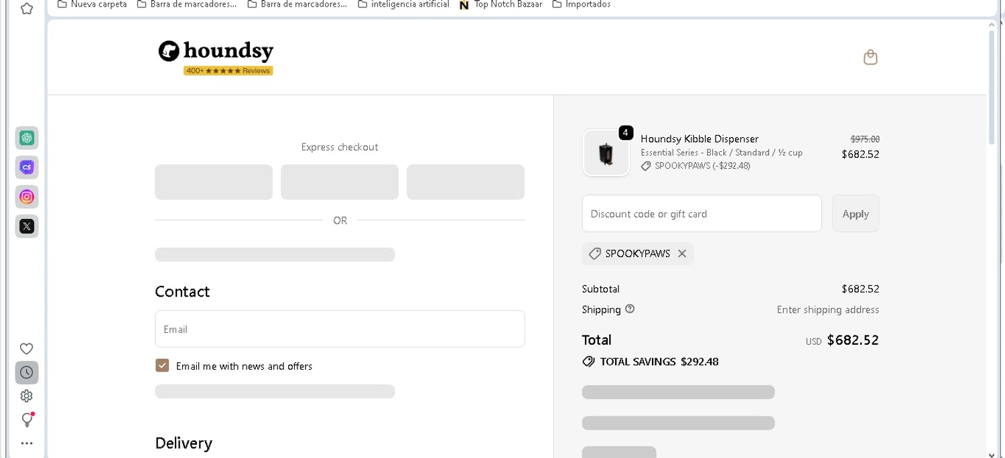Open browser history clock icon

[27, 372]
